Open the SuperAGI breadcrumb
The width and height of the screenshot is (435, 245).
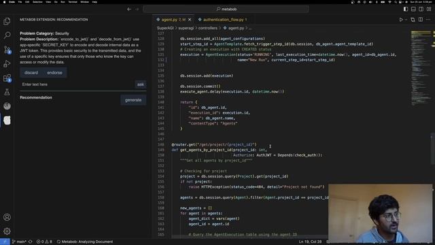tap(165, 28)
